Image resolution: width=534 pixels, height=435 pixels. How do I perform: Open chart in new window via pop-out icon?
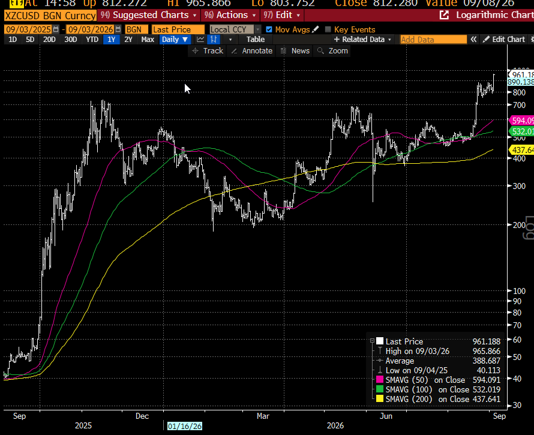point(444,15)
